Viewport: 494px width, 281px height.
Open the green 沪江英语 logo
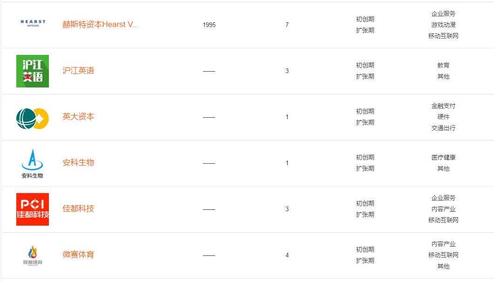coord(33,71)
